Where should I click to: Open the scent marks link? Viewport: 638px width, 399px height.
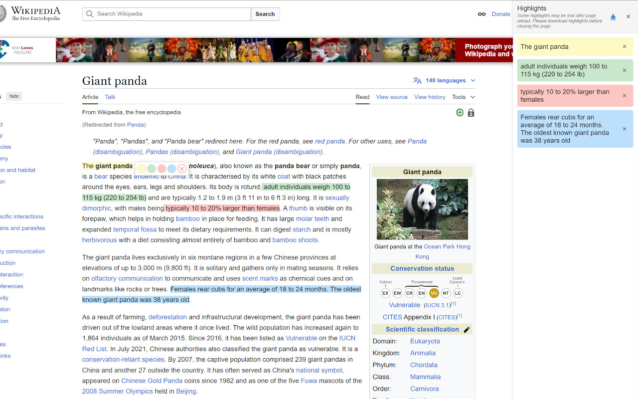tap(260, 278)
